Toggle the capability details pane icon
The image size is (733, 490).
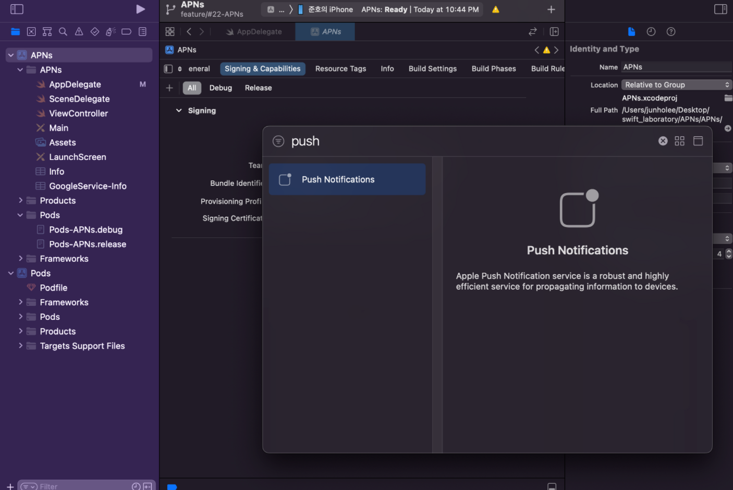(698, 141)
